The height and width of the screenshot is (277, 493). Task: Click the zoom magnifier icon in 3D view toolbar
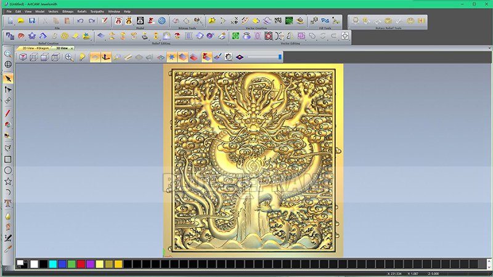coord(69,57)
